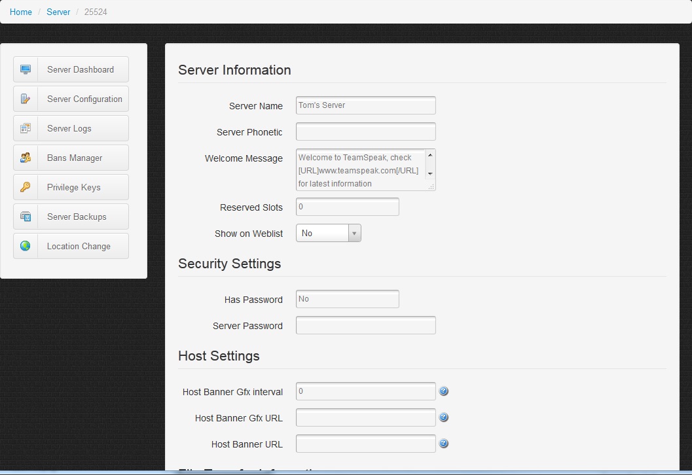Click the Reserved Slots field
Image resolution: width=692 pixels, height=475 pixels.
tap(347, 207)
